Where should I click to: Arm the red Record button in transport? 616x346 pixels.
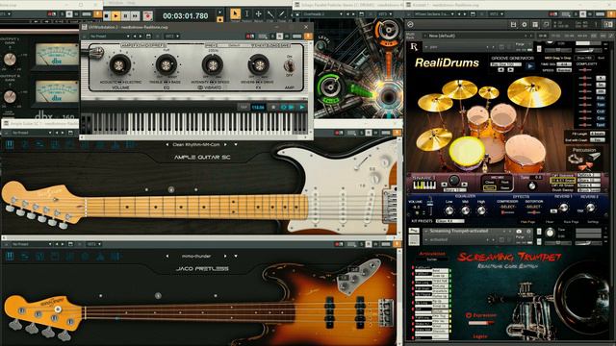pyautogui.click(x=147, y=15)
